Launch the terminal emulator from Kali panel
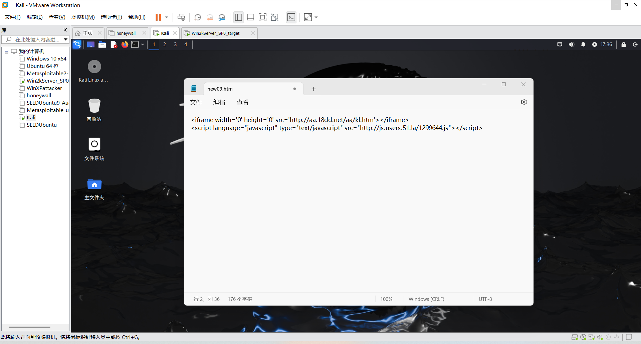641x344 pixels. coord(135,44)
